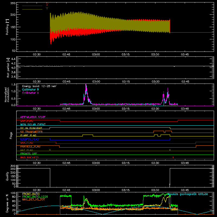Select the 'Quality' axis label

click(7, 176)
